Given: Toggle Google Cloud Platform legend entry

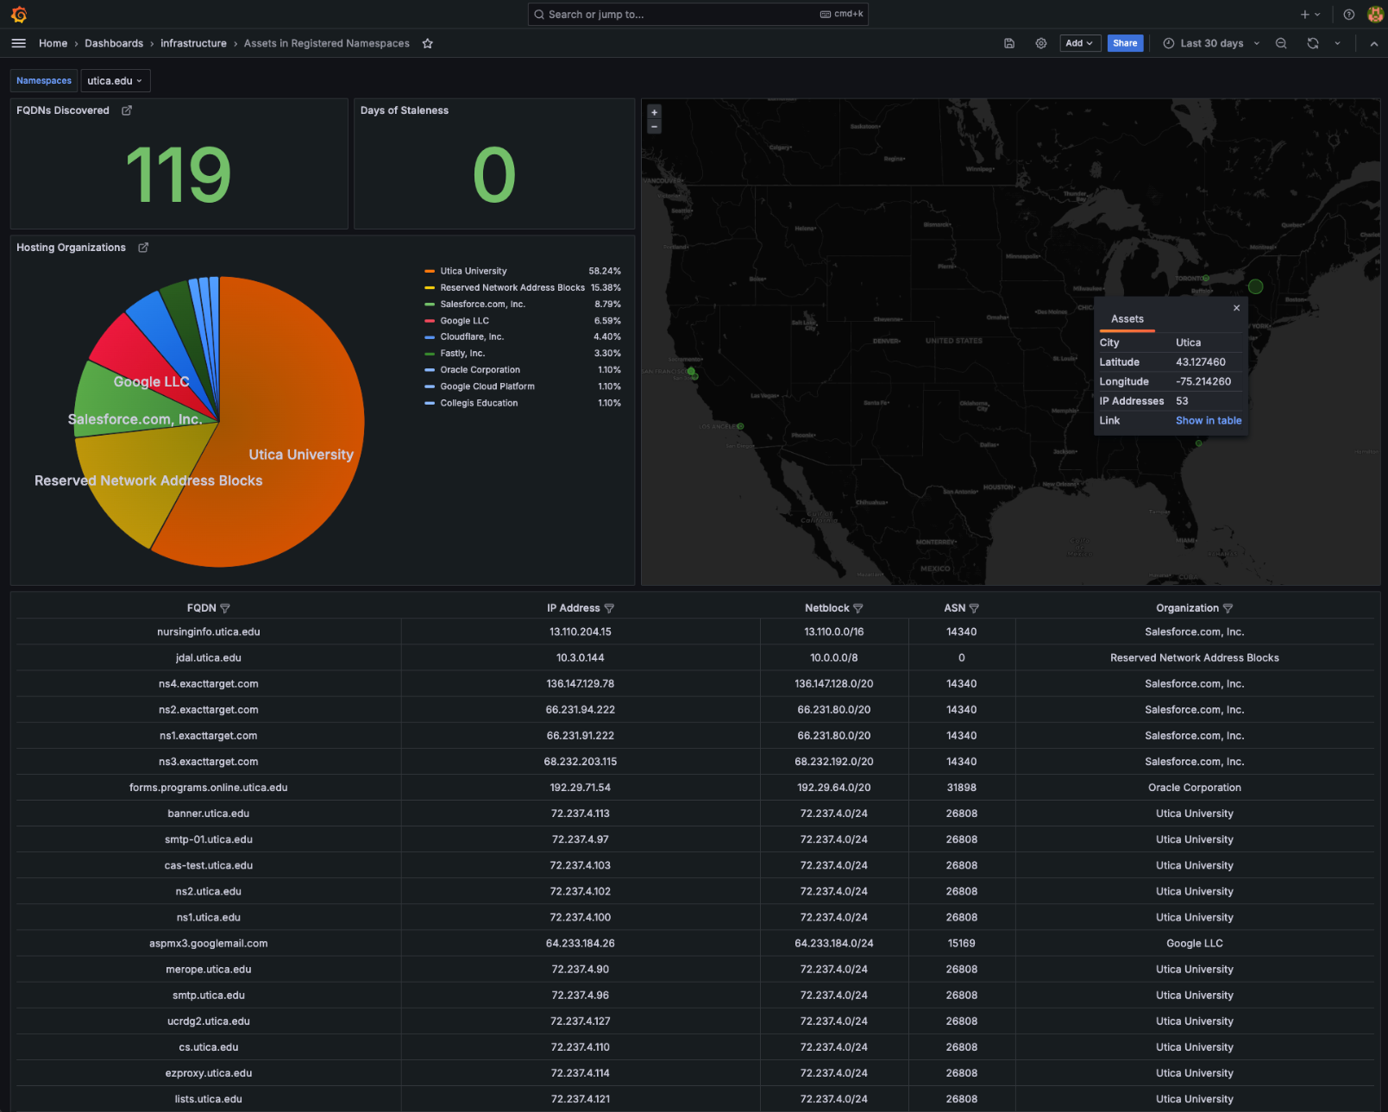Looking at the screenshot, I should [487, 386].
